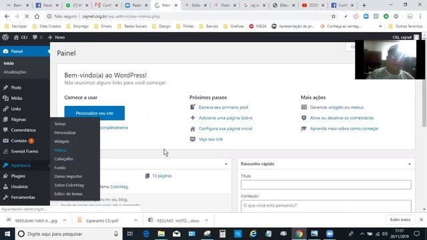Select Editor de temas in flyout
427x240 pixels.
pos(68,194)
